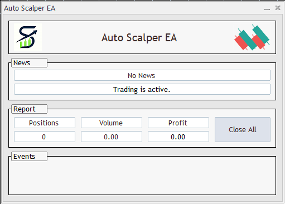Close the Auto Scalper EA panel

coord(278,8)
